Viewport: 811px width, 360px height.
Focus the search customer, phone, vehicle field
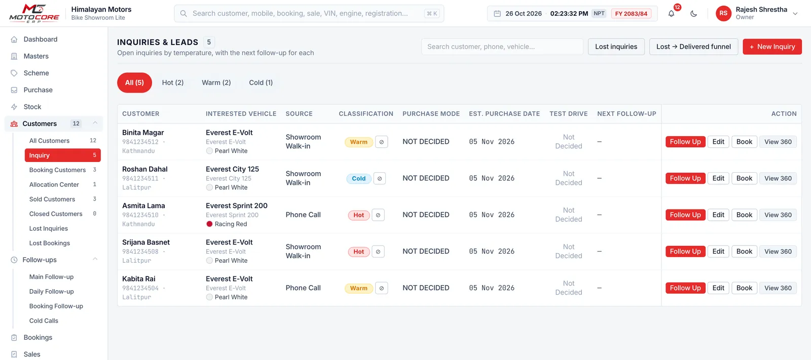click(x=502, y=47)
